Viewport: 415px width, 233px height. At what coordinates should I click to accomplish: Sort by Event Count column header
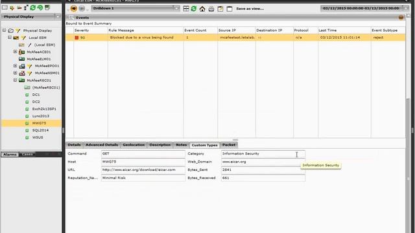(195, 30)
